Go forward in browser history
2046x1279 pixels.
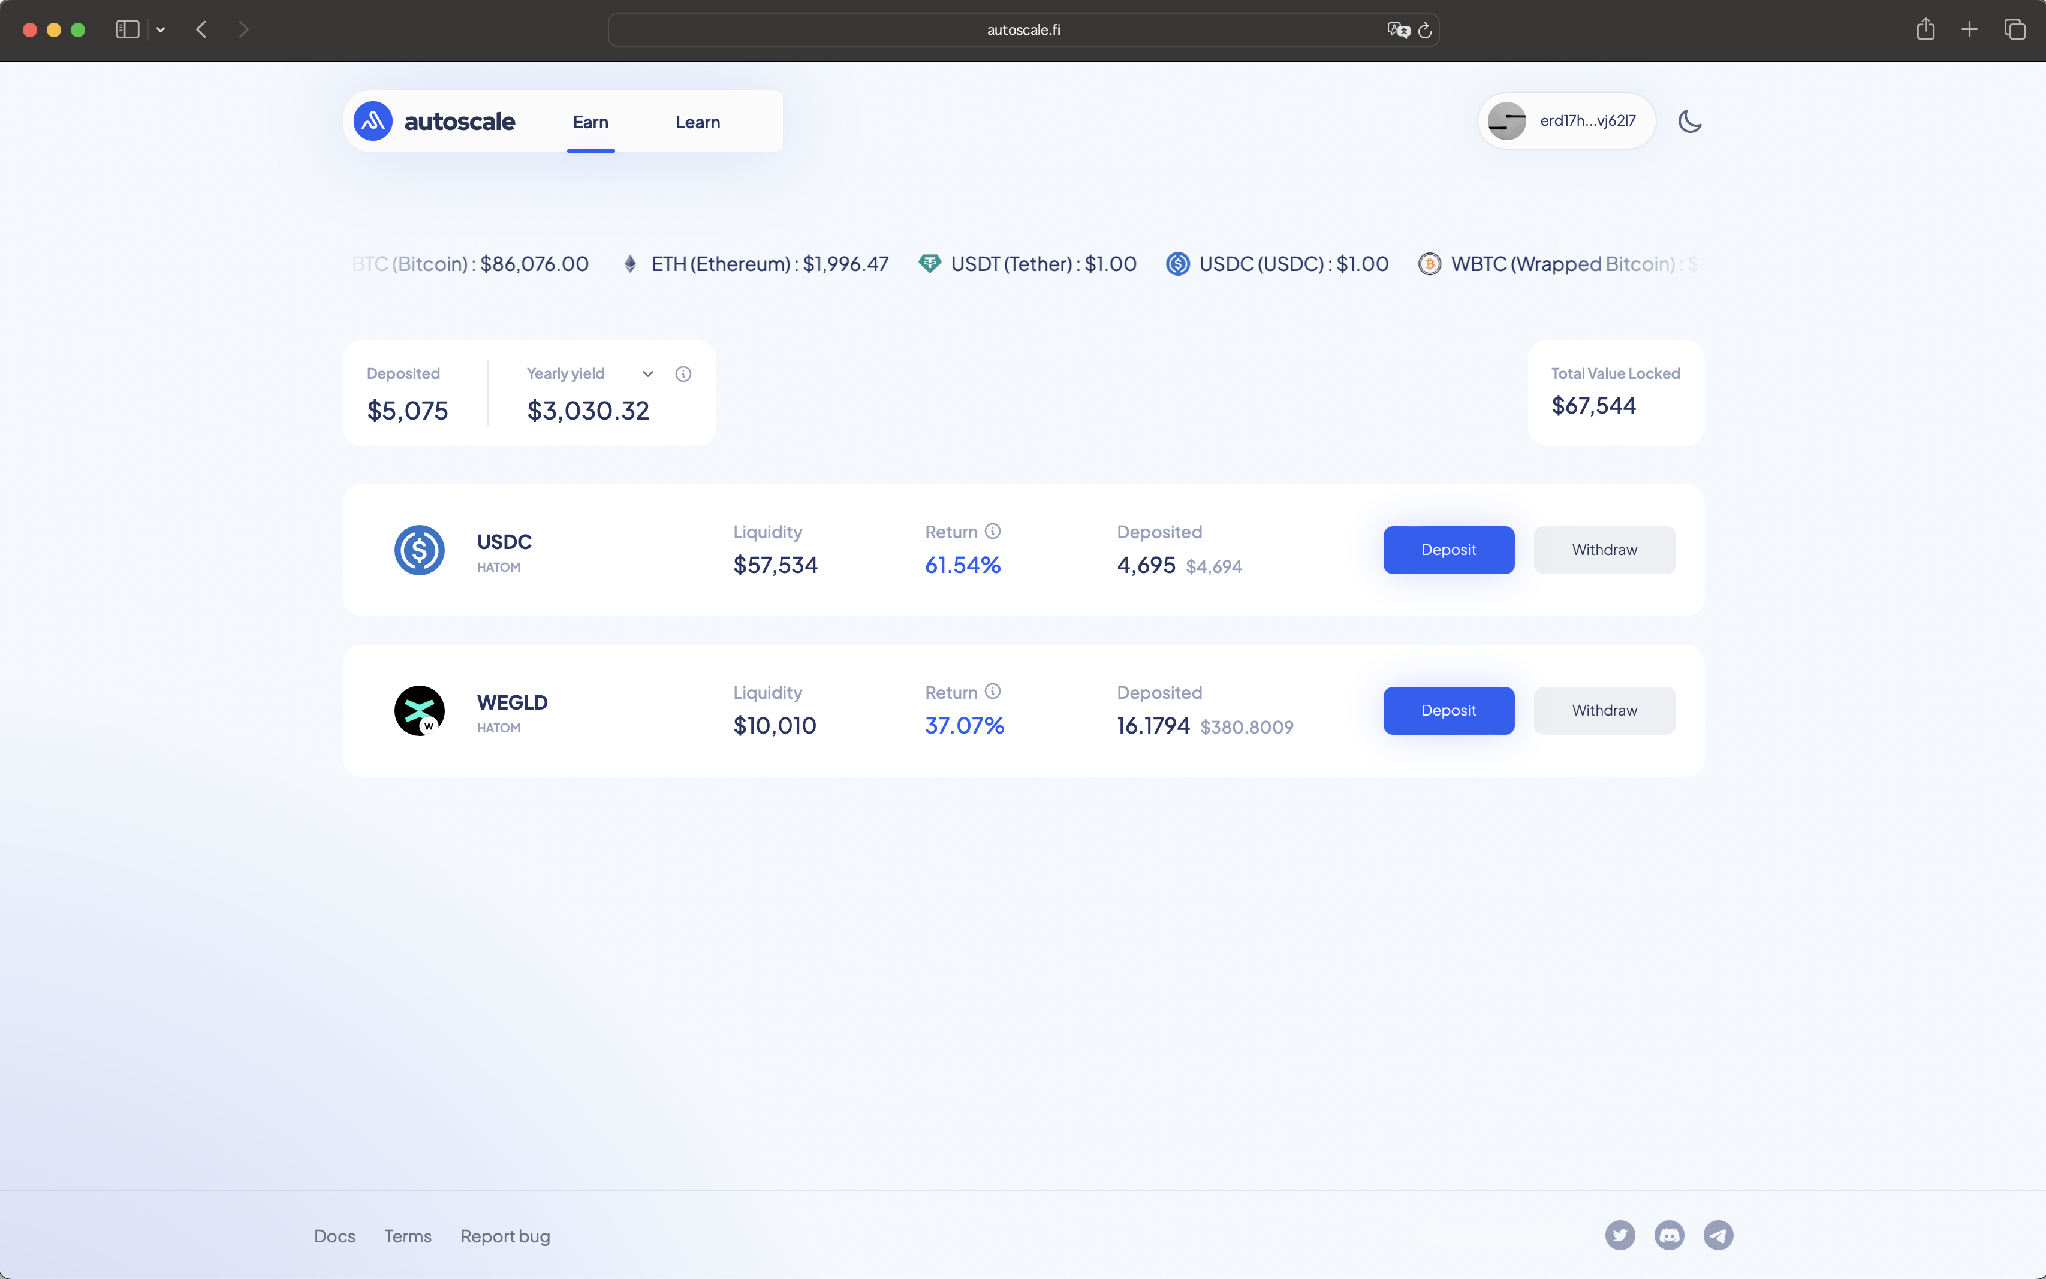[x=243, y=29]
